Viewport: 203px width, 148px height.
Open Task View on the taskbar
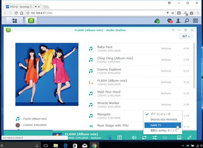click(46, 146)
